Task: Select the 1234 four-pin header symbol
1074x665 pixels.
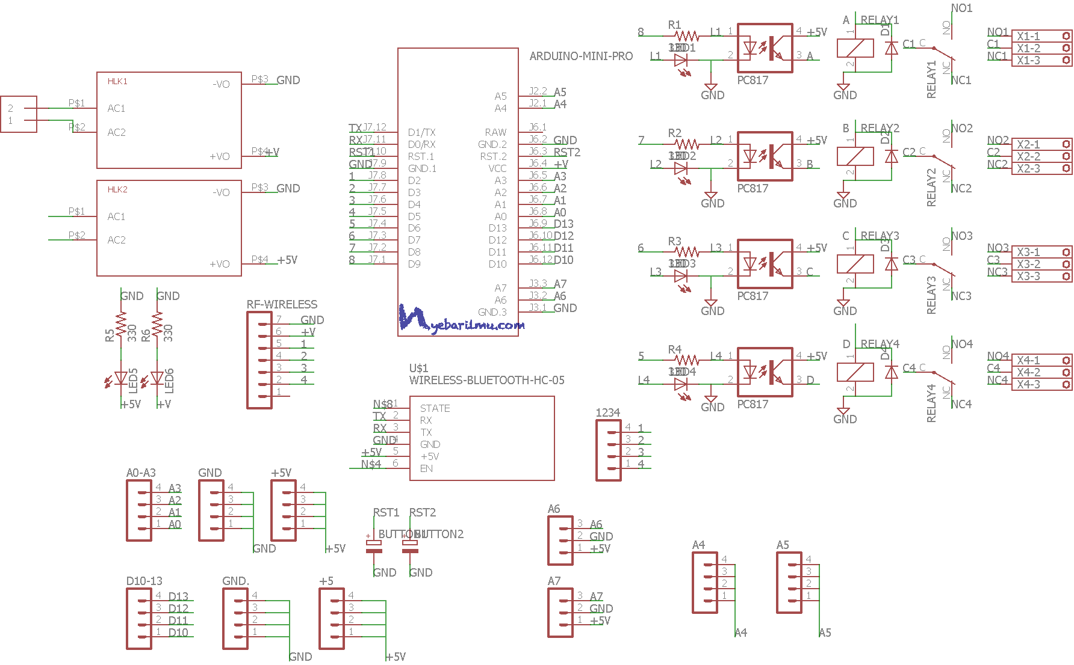Action: 609,450
